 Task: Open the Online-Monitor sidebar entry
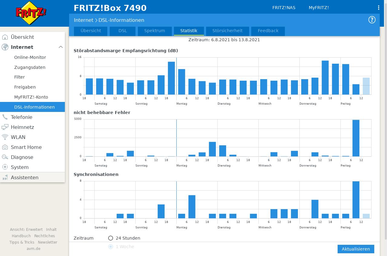click(x=30, y=57)
